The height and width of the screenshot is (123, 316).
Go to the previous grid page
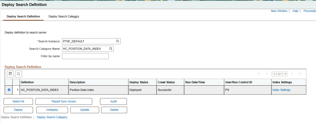point(267,74)
